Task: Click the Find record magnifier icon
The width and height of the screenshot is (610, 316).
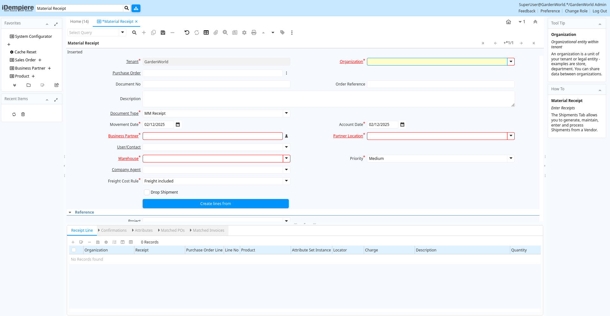Action: 134,32
